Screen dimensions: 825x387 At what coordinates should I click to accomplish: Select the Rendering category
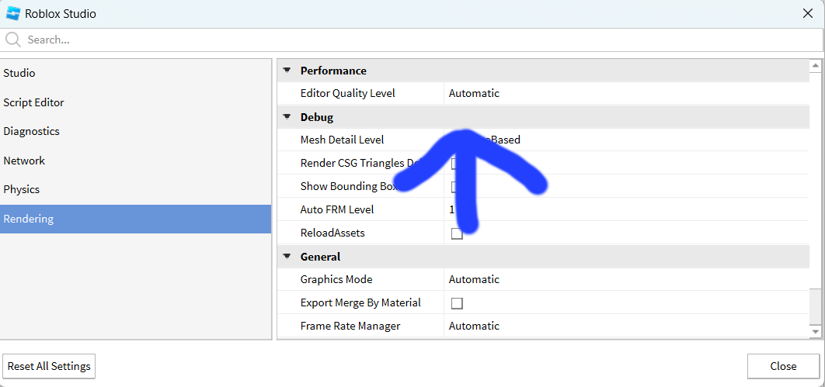click(x=136, y=219)
